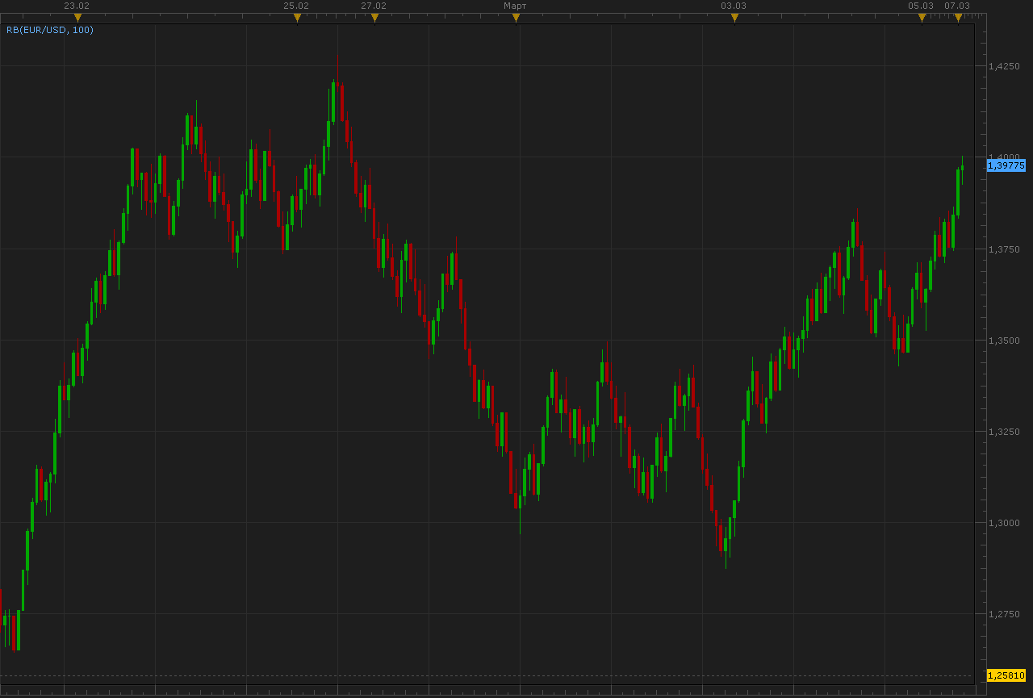Select the triangle marker for 23.02
1033x698 pixels.
click(77, 18)
